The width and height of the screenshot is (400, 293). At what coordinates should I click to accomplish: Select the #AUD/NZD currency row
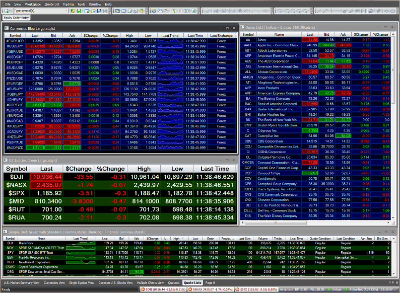click(x=120, y=148)
